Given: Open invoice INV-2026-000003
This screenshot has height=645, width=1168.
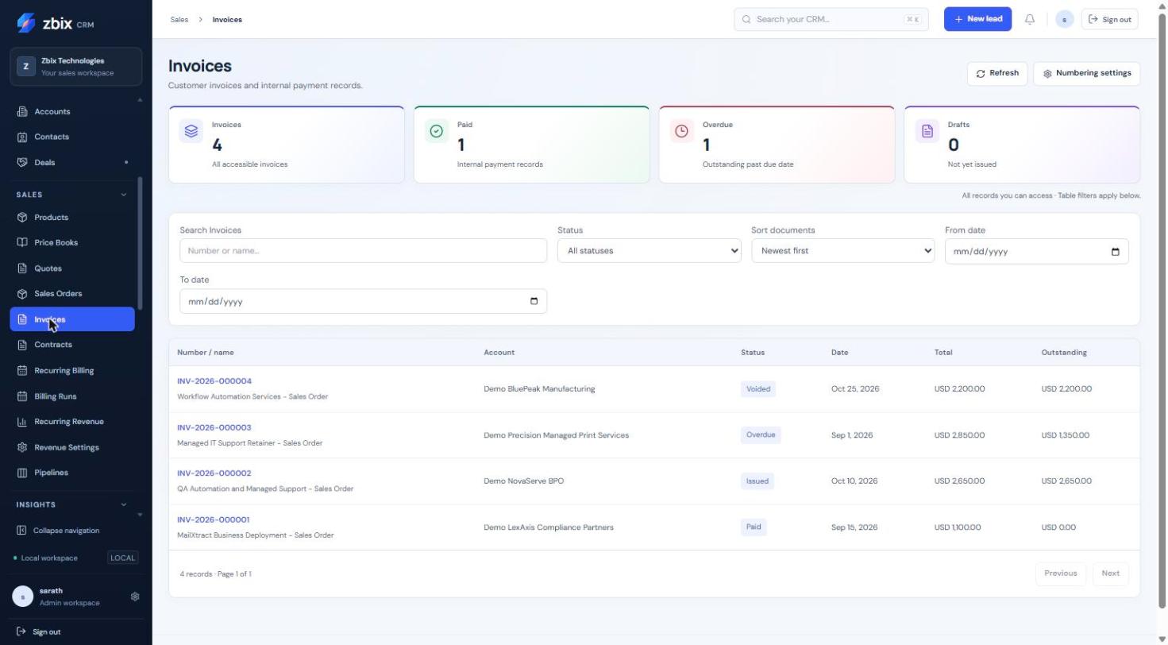Looking at the screenshot, I should pyautogui.click(x=214, y=427).
